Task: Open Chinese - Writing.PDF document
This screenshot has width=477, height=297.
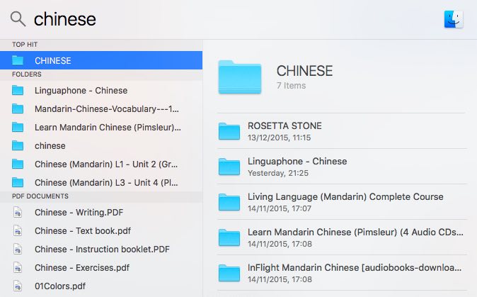Action: pyautogui.click(x=78, y=211)
